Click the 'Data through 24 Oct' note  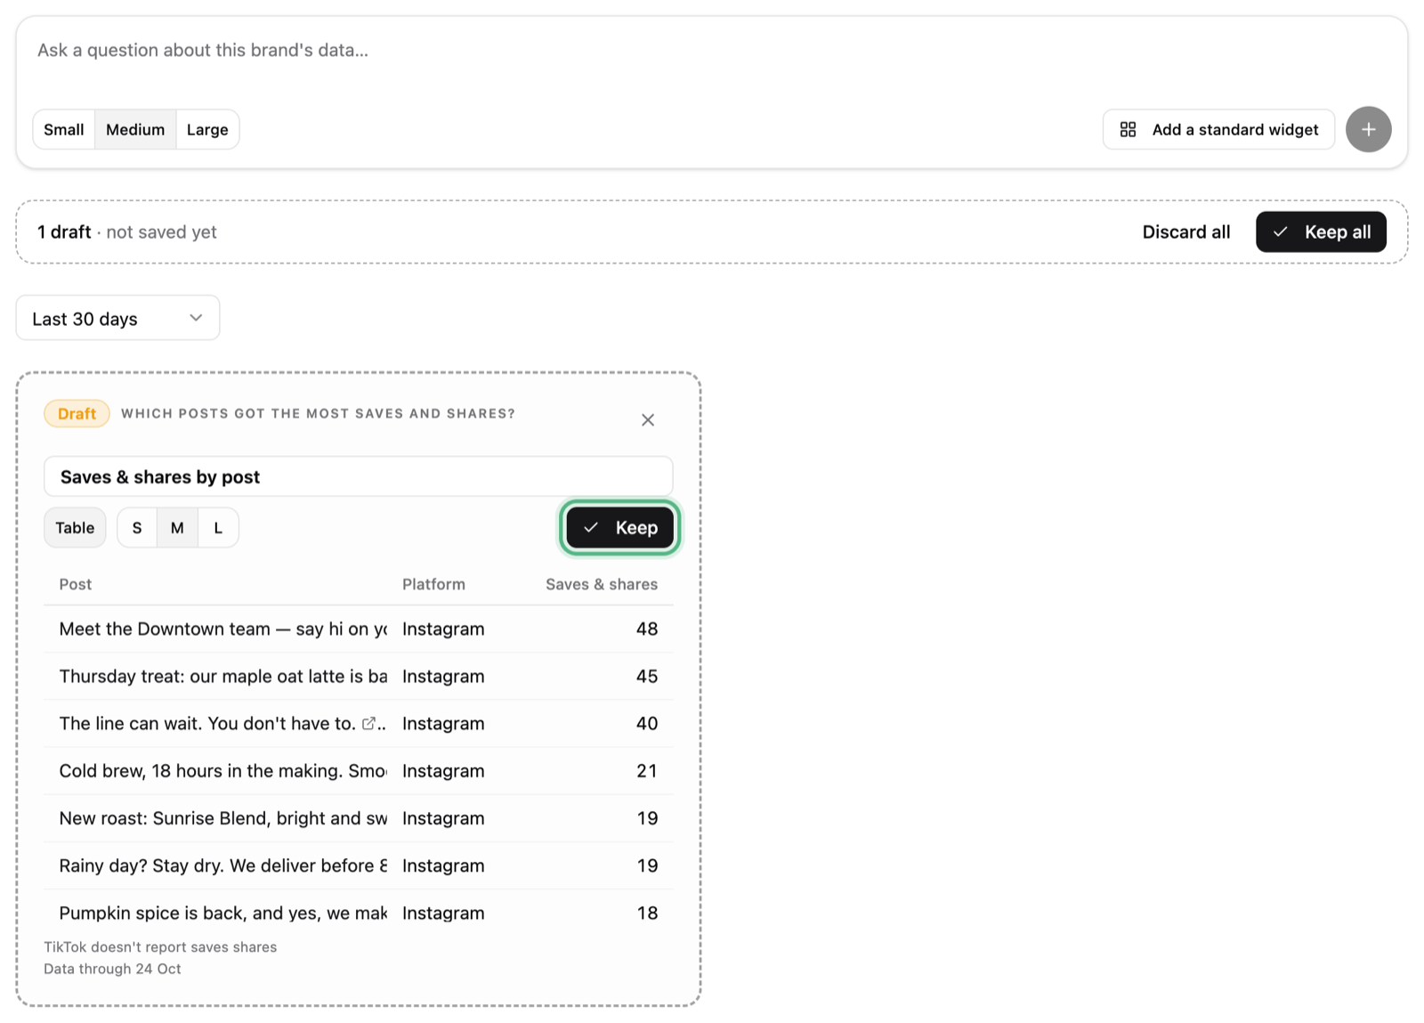112,969
